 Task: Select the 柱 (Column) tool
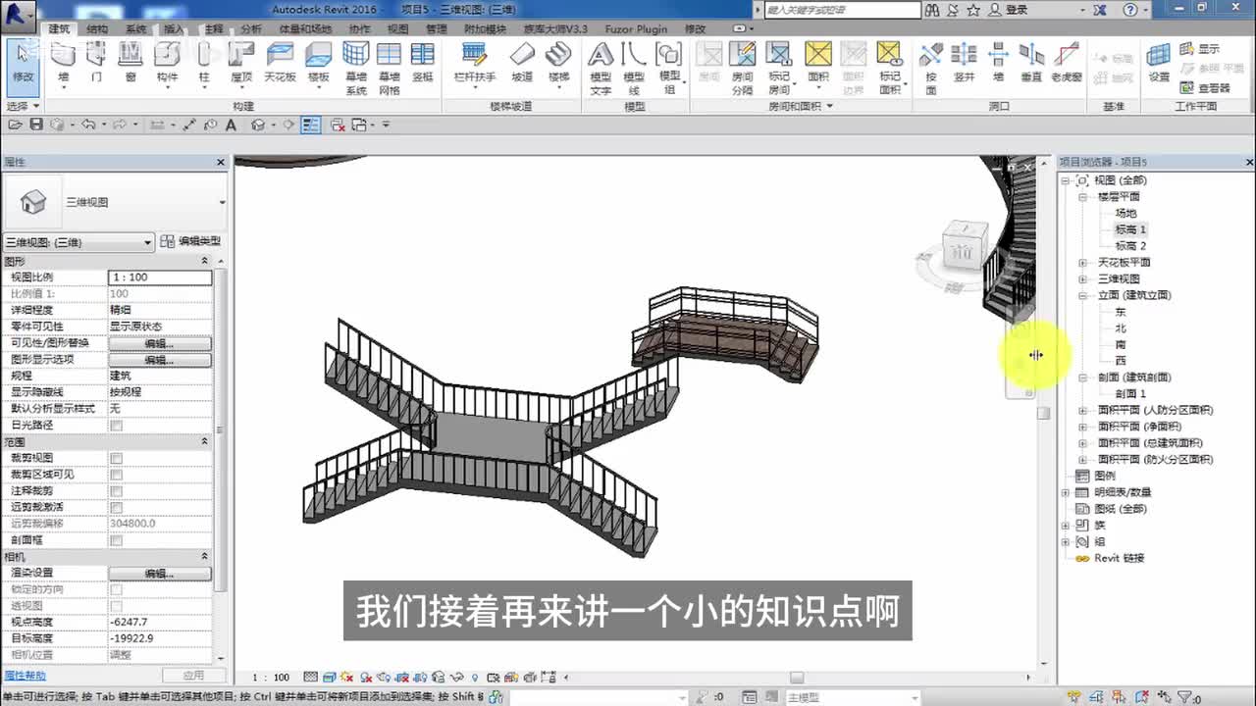click(203, 63)
